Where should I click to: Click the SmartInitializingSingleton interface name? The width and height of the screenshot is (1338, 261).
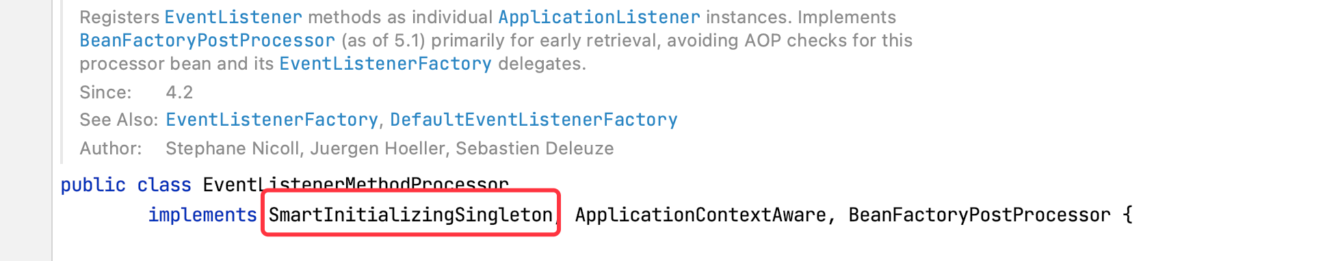tap(410, 215)
